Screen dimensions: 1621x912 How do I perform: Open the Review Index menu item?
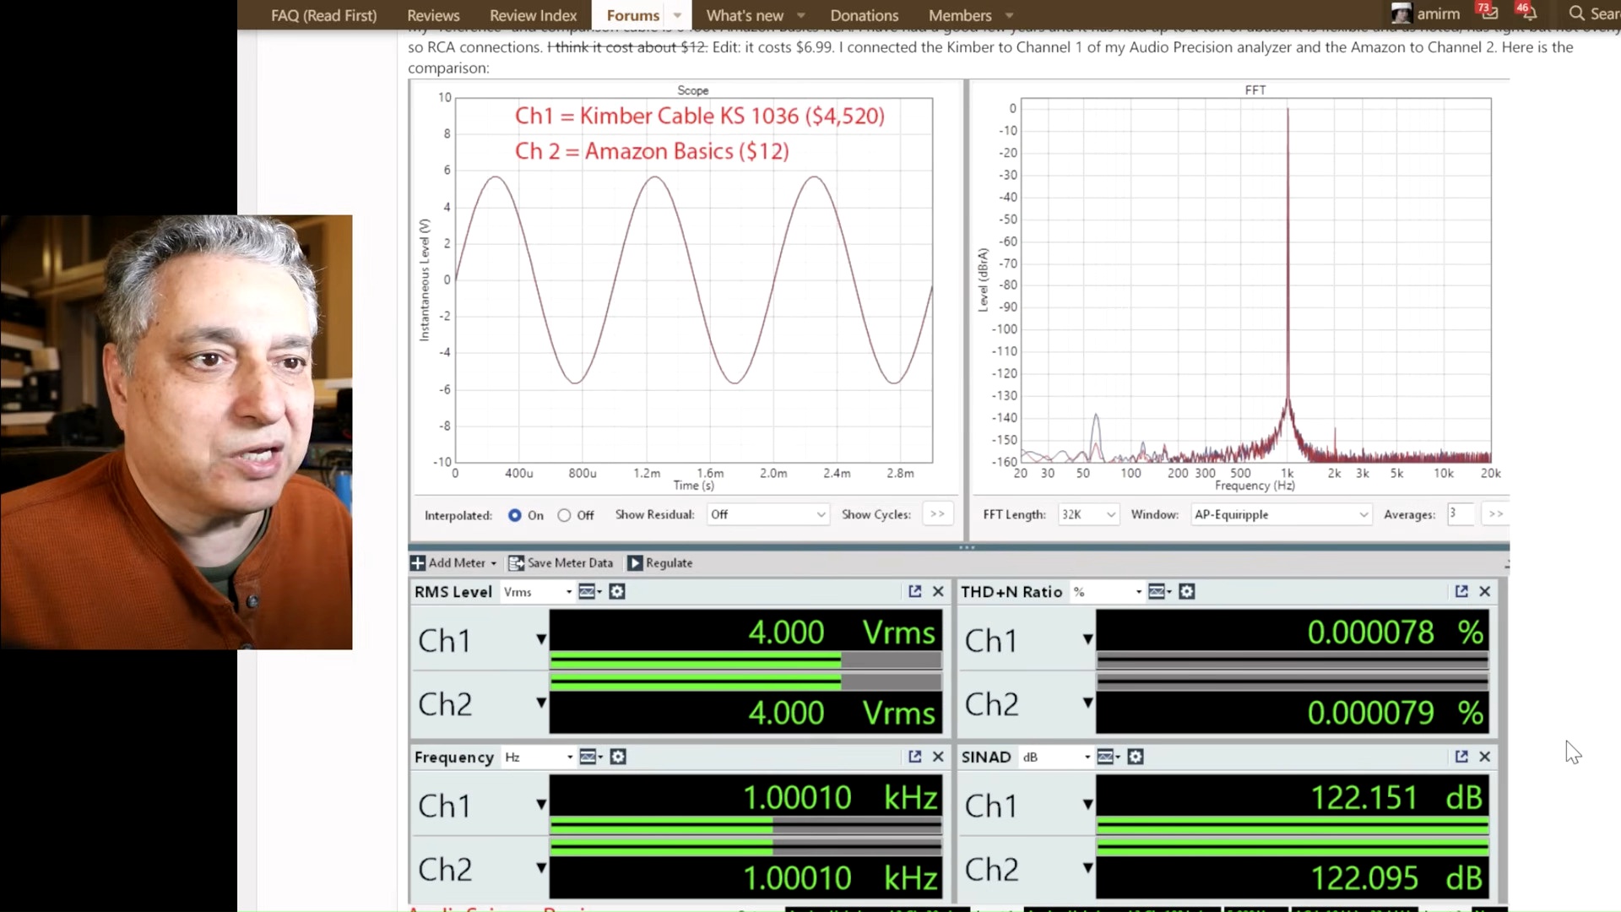[x=533, y=15]
